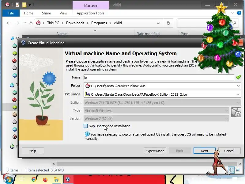This screenshot has width=245, height=184.
Task: Open the Application Tools tab
Action: pyautogui.click(x=90, y=13)
